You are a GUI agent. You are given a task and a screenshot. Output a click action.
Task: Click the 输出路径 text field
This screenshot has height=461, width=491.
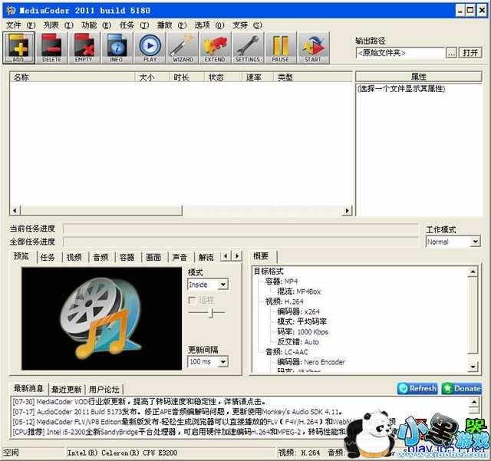400,53
